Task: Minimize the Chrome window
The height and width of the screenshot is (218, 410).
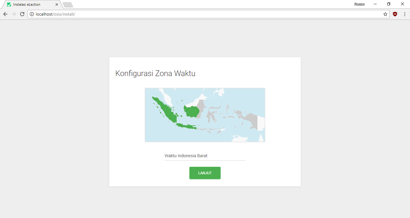Action: click(x=375, y=4)
